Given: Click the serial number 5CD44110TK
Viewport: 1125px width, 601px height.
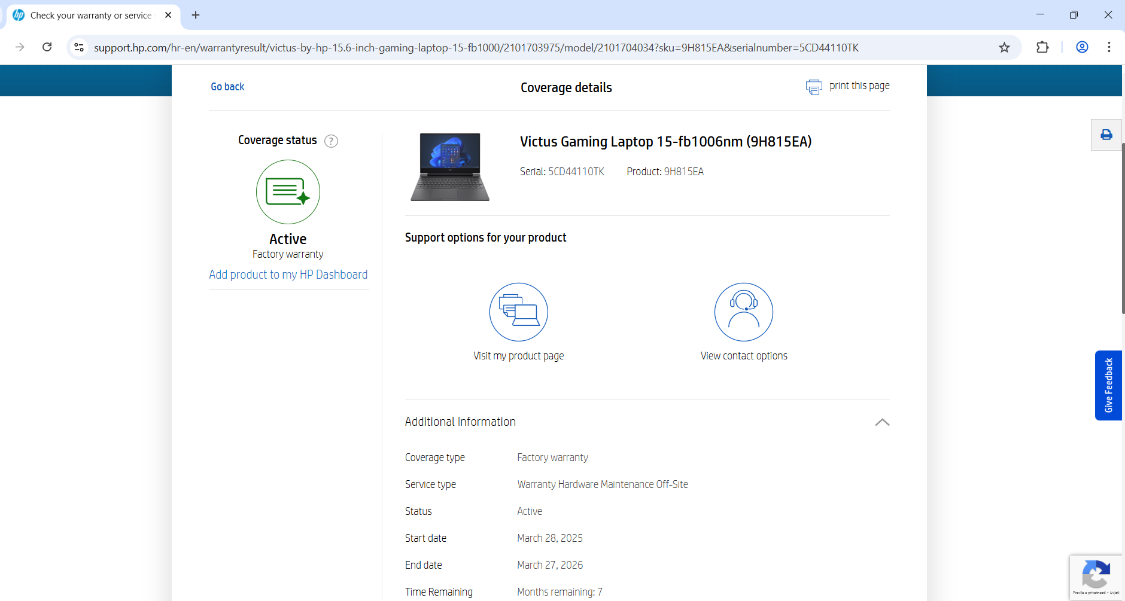Looking at the screenshot, I should click(x=576, y=172).
